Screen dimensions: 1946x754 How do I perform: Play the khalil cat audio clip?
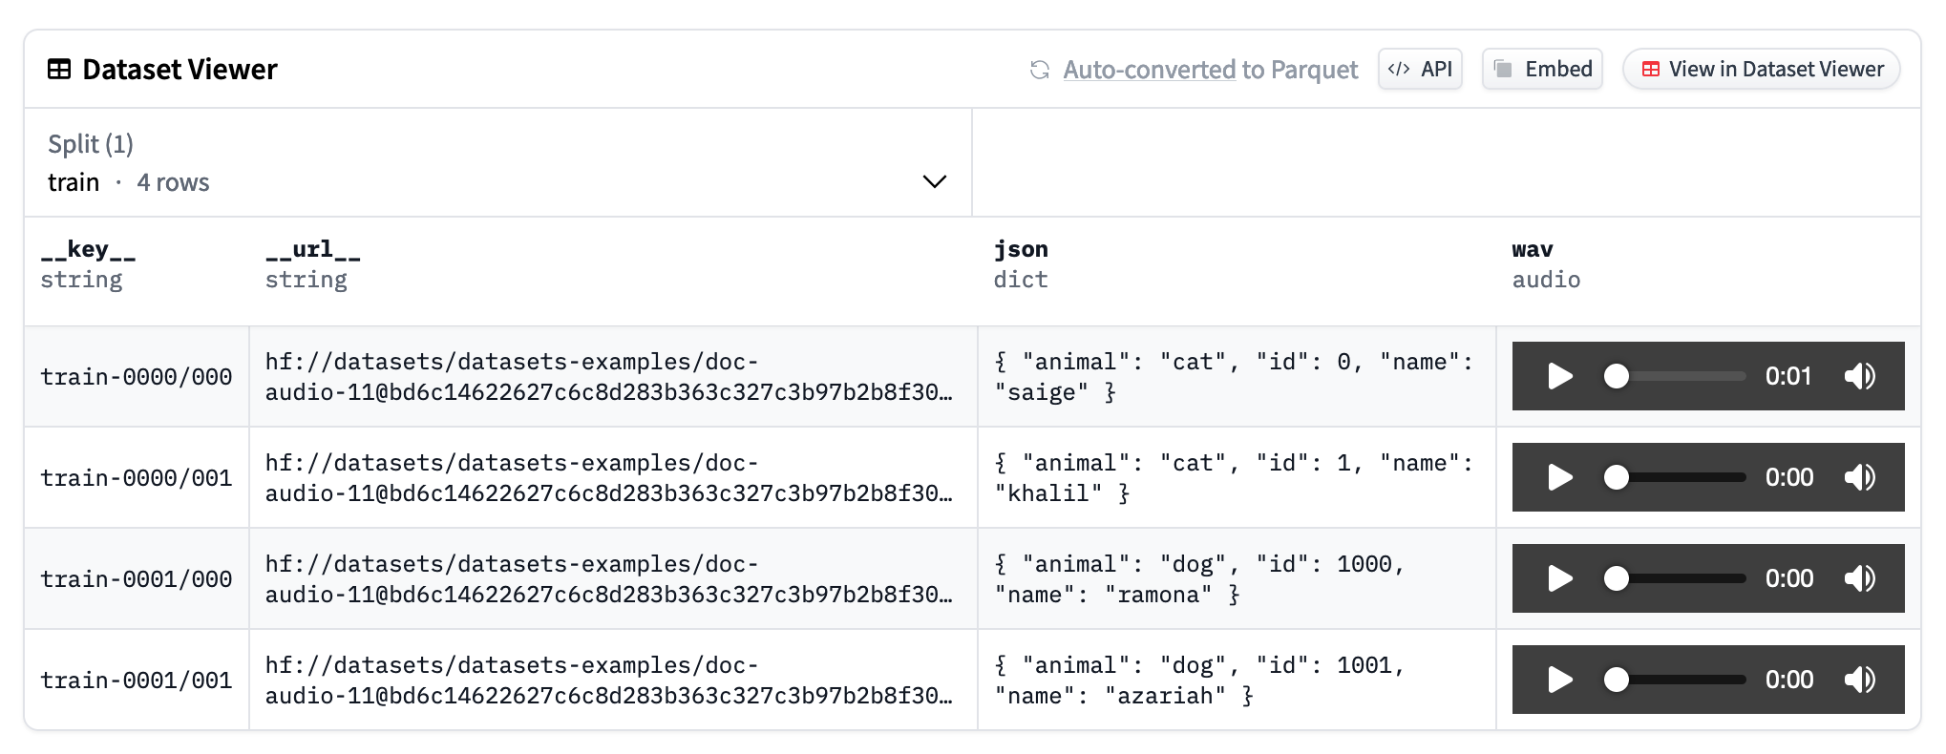tap(1559, 477)
